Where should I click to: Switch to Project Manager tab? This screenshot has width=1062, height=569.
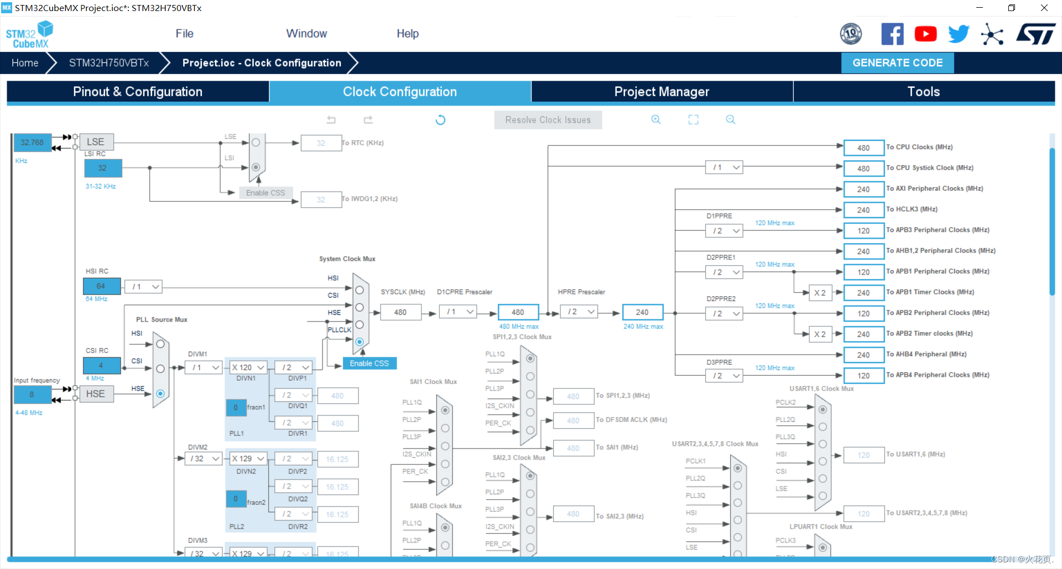(x=662, y=92)
